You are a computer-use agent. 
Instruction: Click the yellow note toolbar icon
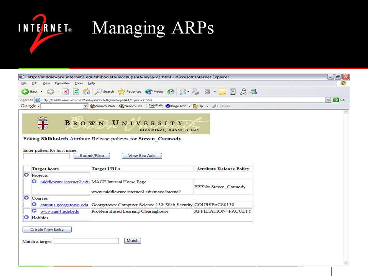(x=222, y=92)
